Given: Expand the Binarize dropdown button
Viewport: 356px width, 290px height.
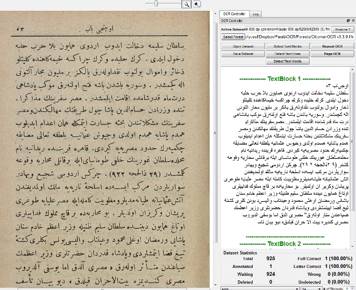Looking at the screenshot, I should (341, 28).
